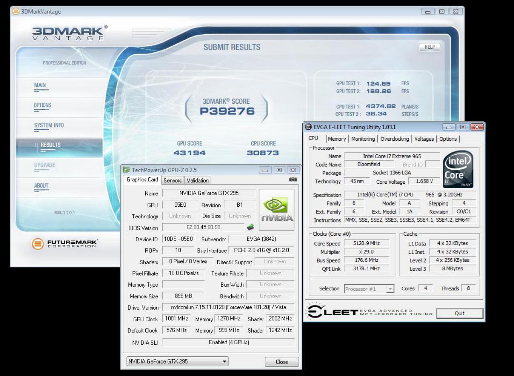Viewport: 514px width, 376px height.
Task: Click the HELP button in 3DMark Vantage
Action: [x=430, y=47]
